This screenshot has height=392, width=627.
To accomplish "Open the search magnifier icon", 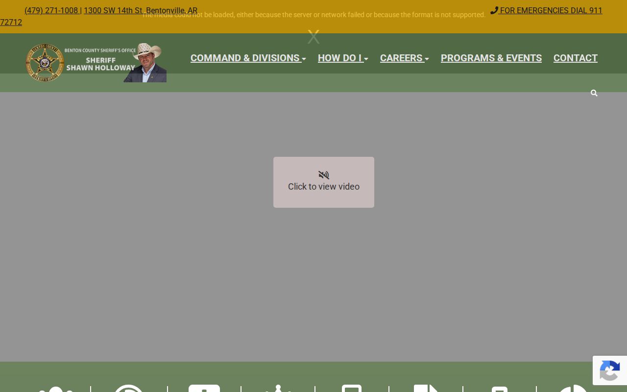I will tap(594, 93).
